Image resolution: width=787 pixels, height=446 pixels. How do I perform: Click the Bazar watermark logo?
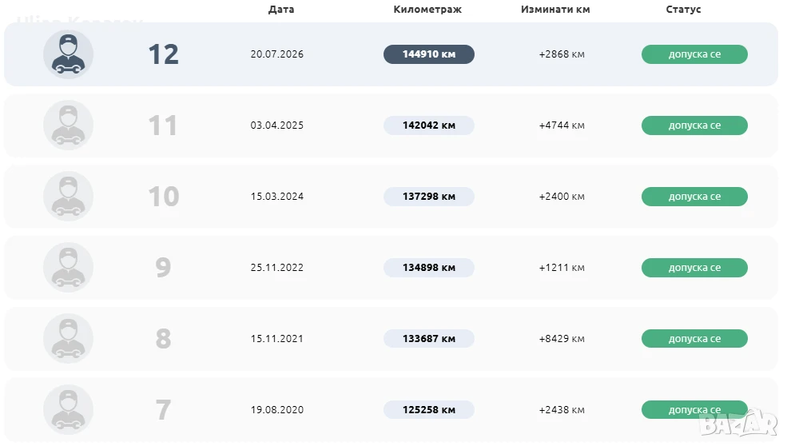pos(738,424)
